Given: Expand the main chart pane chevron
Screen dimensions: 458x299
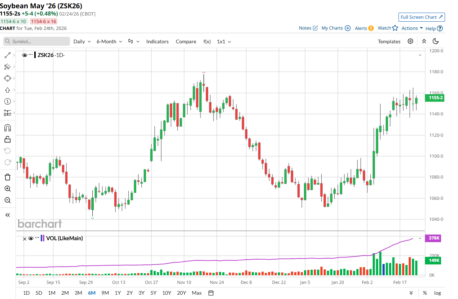Looking at the screenshot, I should (420, 55).
